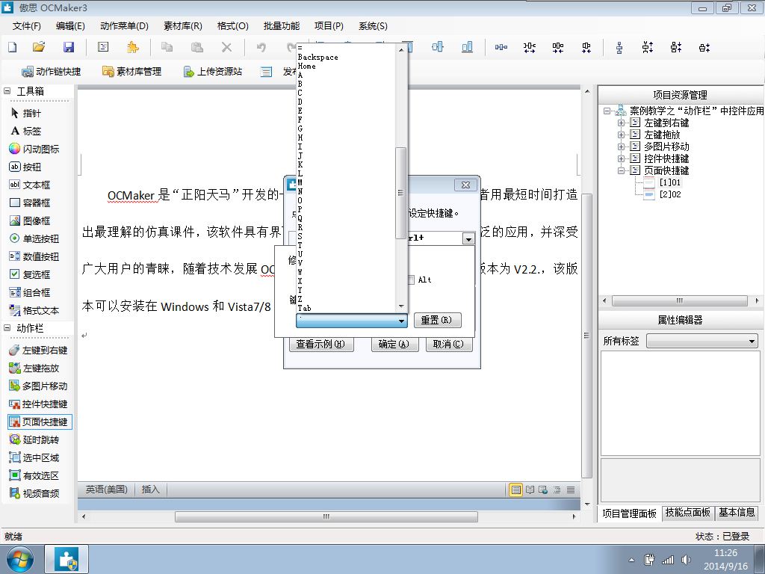Switch to the 技能点面板 tab
This screenshot has height=574, width=765.
pos(687,513)
